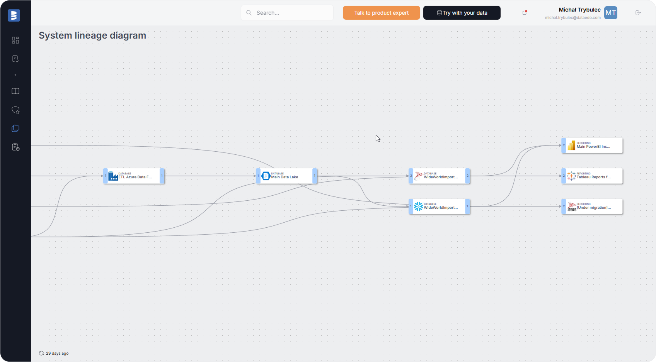Click the search magnifier icon
656x362 pixels.
coord(249,12)
